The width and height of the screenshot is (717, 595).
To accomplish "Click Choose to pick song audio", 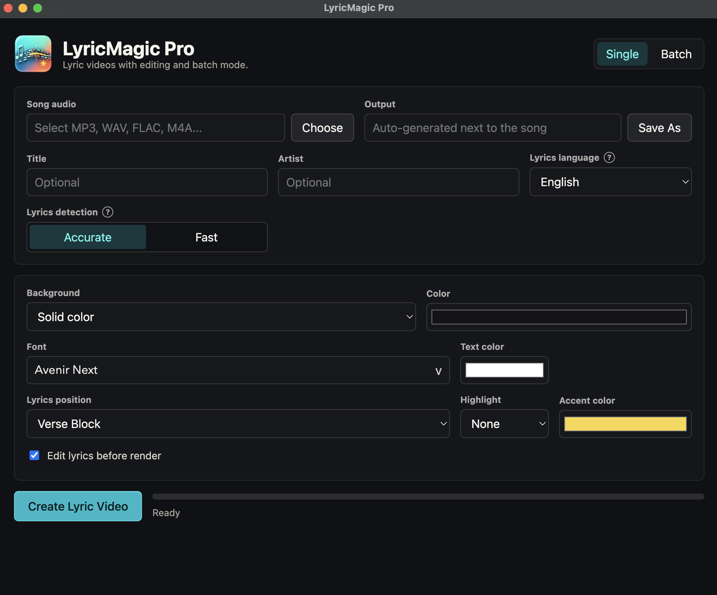I will tap(322, 128).
